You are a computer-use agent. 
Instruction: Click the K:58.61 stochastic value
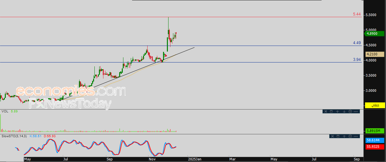[x=36, y=136]
